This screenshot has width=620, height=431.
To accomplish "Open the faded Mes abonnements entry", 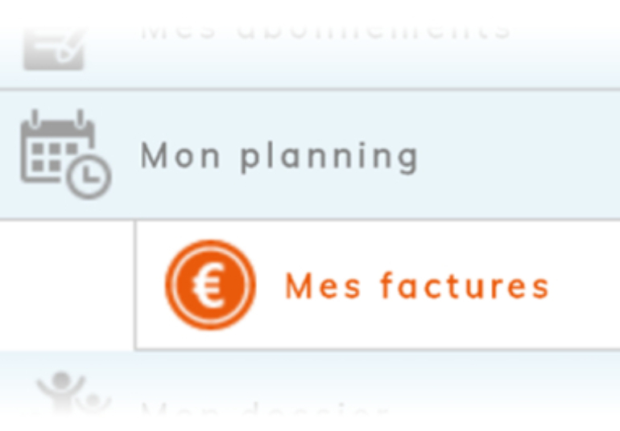I will (325, 31).
